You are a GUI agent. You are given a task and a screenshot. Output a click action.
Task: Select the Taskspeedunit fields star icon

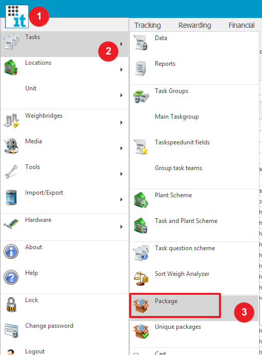(x=141, y=147)
